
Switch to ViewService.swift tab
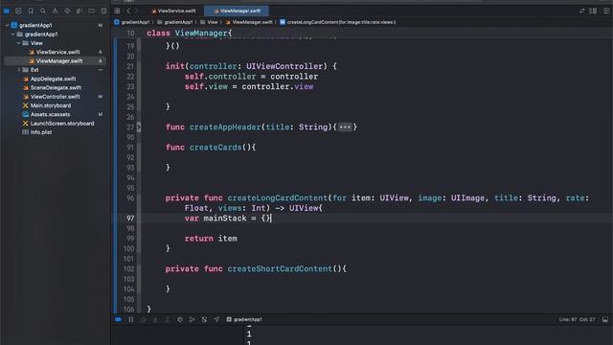click(x=173, y=11)
